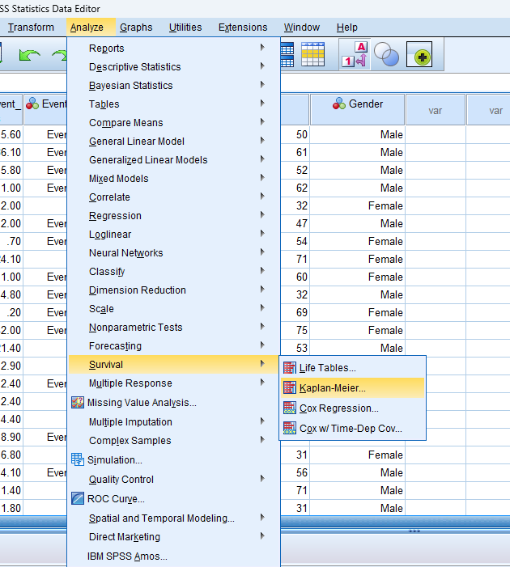The image size is (510, 567).
Task: Expand the Compare Means submenu
Action: pos(125,123)
